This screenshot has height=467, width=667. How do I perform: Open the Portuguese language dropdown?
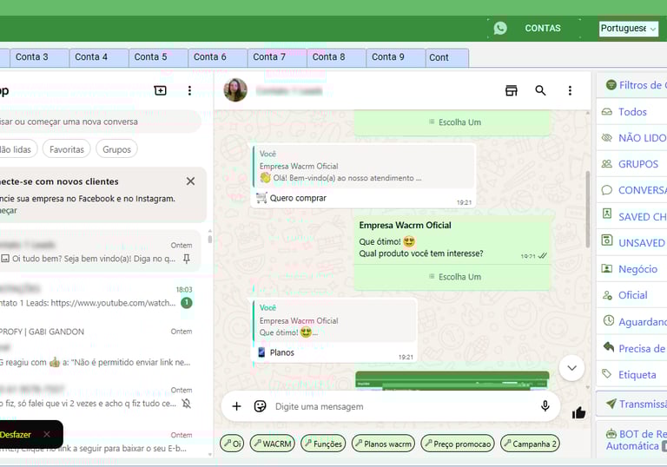point(628,29)
